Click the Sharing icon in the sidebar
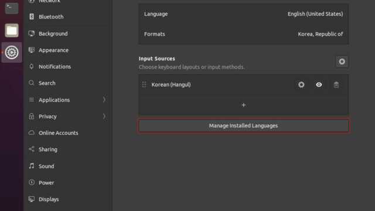375x211 pixels. [32, 149]
